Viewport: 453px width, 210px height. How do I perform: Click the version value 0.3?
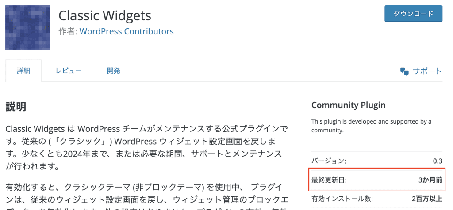click(x=438, y=161)
